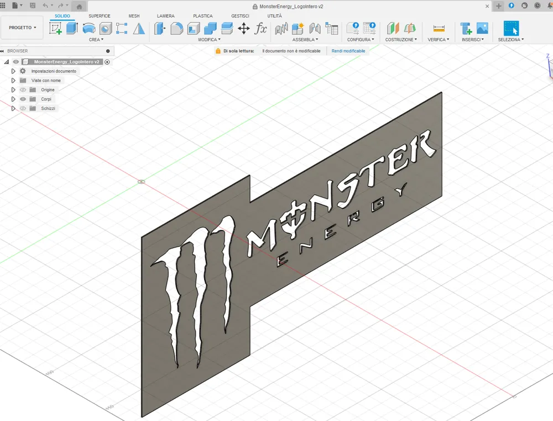Image resolution: width=553 pixels, height=421 pixels.
Task: Select MonsterEnergy_LogoIntero v2 root component
Action: [x=67, y=62]
